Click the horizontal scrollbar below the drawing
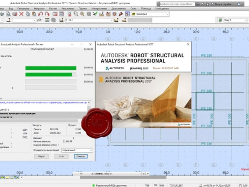The height and width of the screenshot is (187, 249). pyautogui.click(x=123, y=178)
